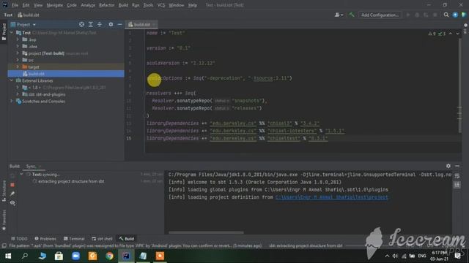Expand the .bsp folder
Image resolution: width=469 pixels, height=263 pixels.
click(x=18, y=39)
